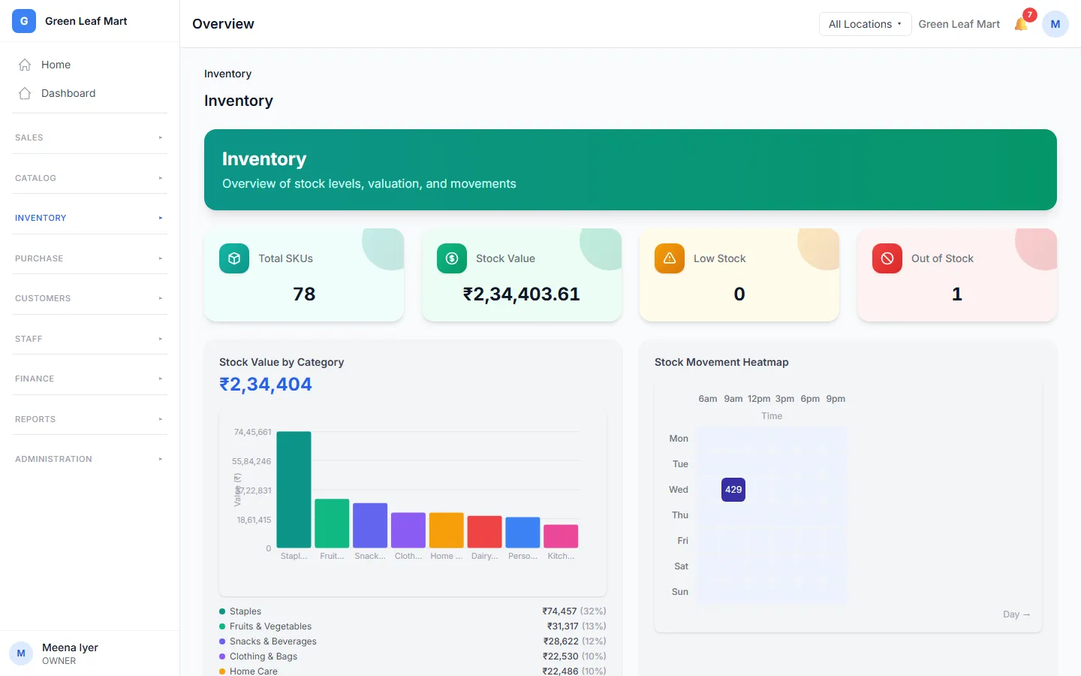The image size is (1081, 676).
Task: Click the ₹2,34,403.61 stock value figure
Action: tap(522, 294)
